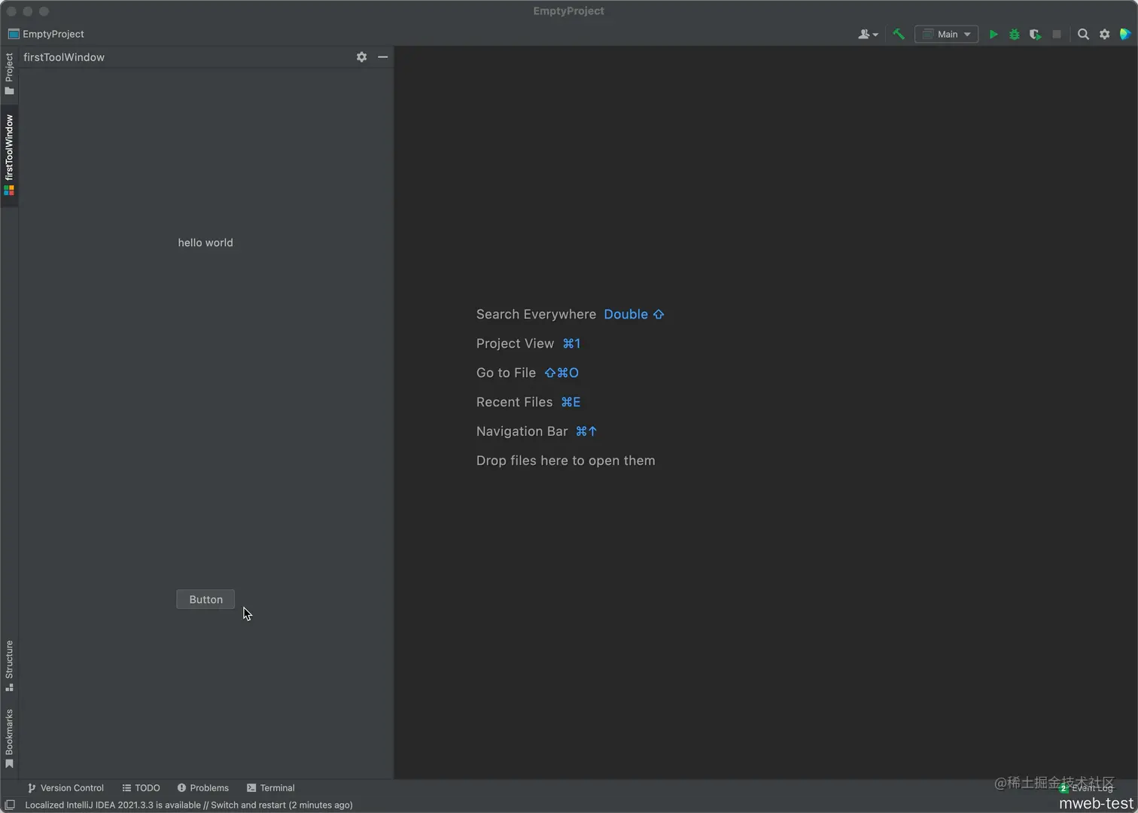Open the Terminal tool window tab
This screenshot has height=813, width=1138.
pyautogui.click(x=271, y=788)
